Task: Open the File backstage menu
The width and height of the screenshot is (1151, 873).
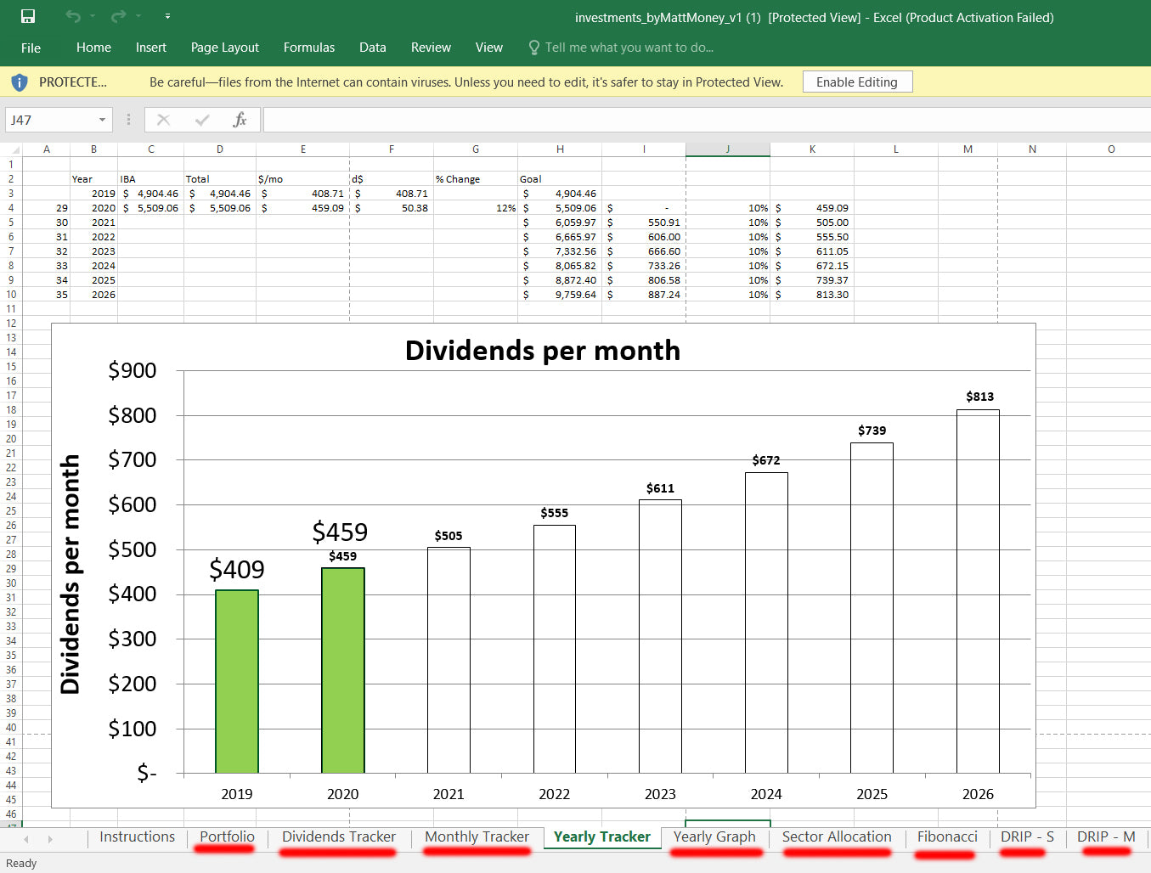Action: (x=31, y=48)
